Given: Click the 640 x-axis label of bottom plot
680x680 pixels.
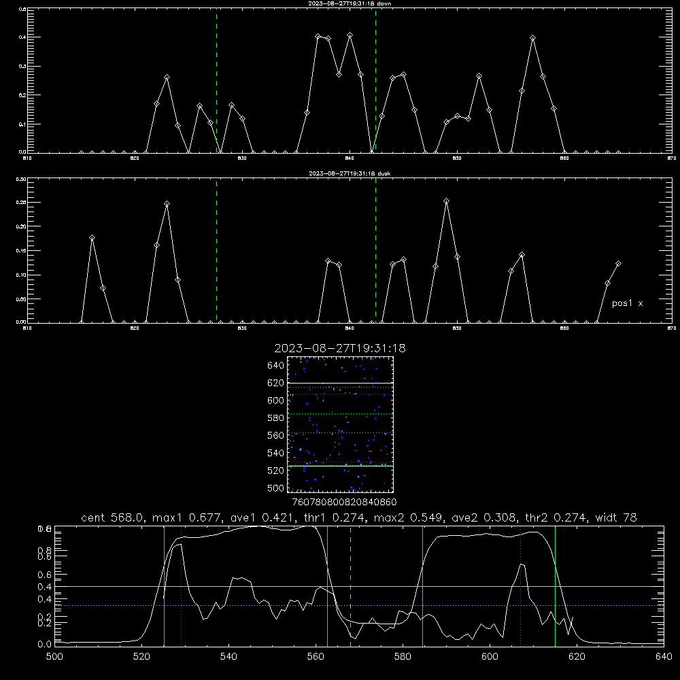Looking at the screenshot, I should click(664, 657).
